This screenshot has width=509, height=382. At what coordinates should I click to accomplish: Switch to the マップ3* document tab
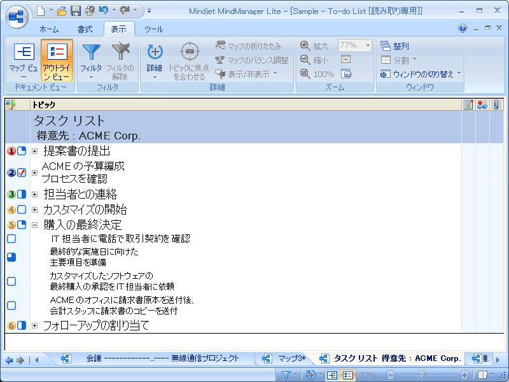[x=284, y=358]
